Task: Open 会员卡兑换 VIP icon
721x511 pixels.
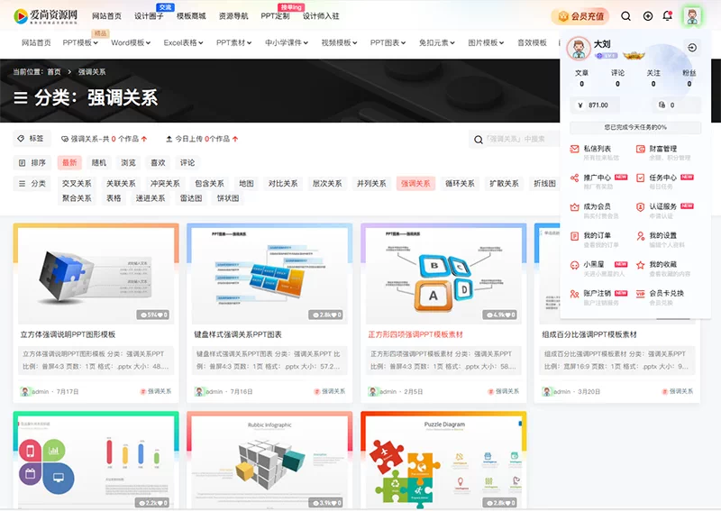Action: pyautogui.click(x=640, y=294)
